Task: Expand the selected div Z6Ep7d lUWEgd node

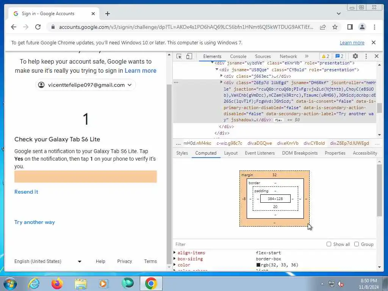Action: pyautogui.click(x=221, y=82)
